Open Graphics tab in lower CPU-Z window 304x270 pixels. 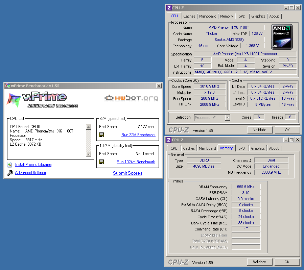click(258, 148)
